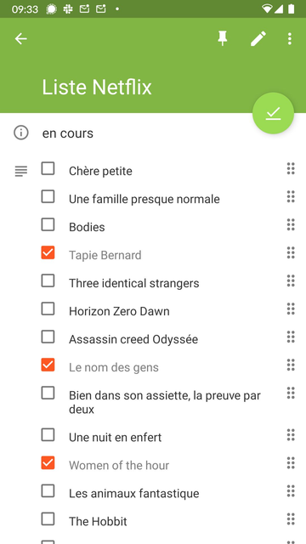This screenshot has width=306, height=544.
Task: Tap drag handle for Le nom des gens
Action: point(291,365)
